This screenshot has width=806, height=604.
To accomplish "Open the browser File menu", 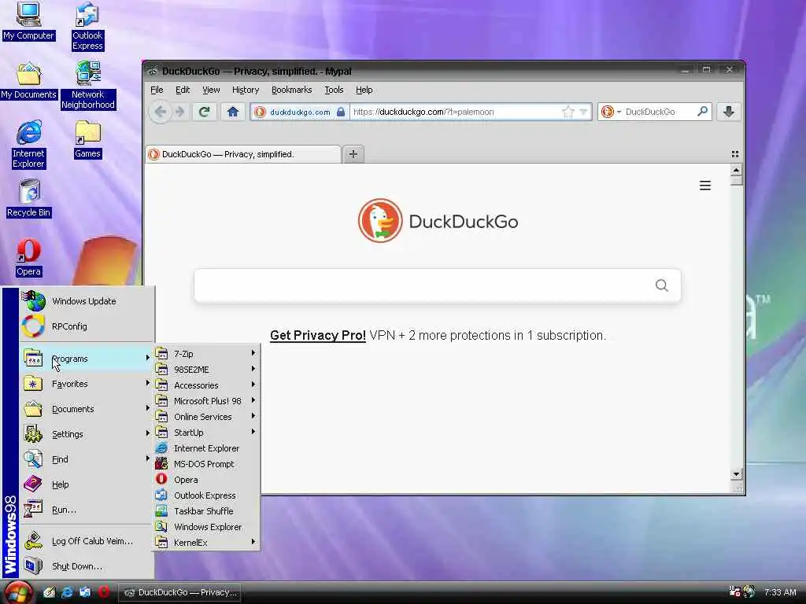I will pyautogui.click(x=157, y=90).
